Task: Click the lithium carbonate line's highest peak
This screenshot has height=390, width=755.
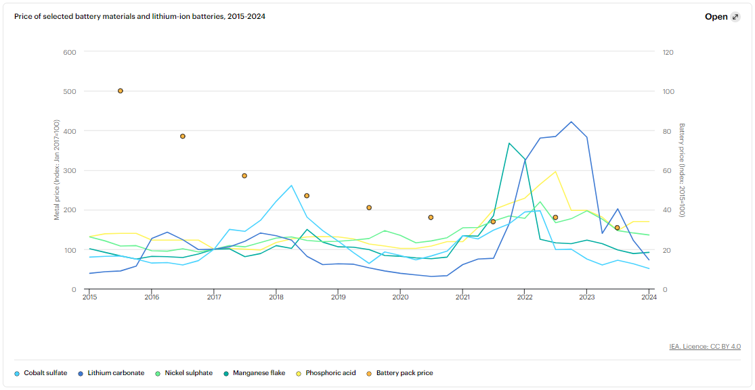Action: click(571, 122)
